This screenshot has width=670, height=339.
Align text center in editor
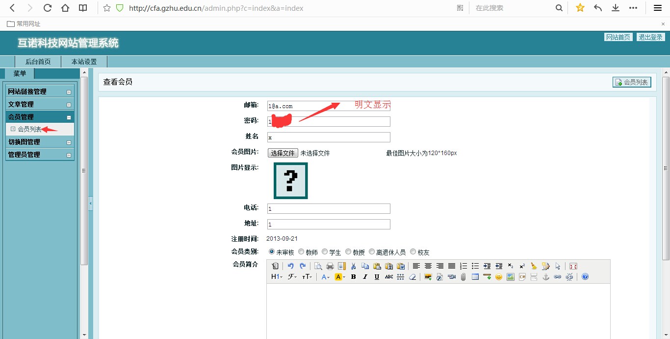(428, 266)
